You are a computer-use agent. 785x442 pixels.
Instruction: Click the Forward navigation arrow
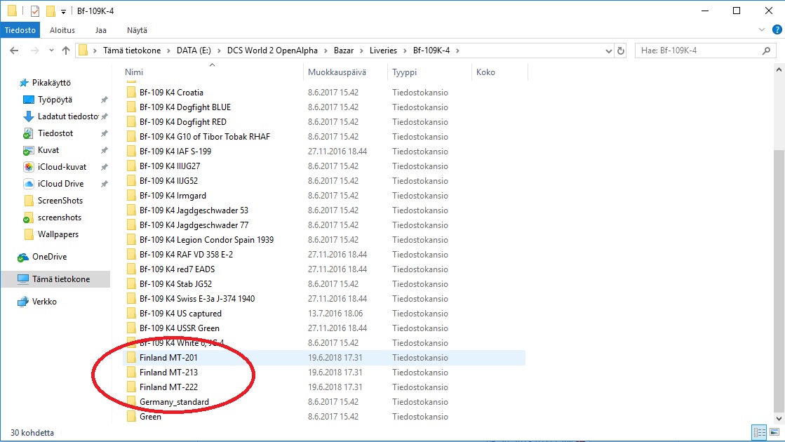(34, 51)
